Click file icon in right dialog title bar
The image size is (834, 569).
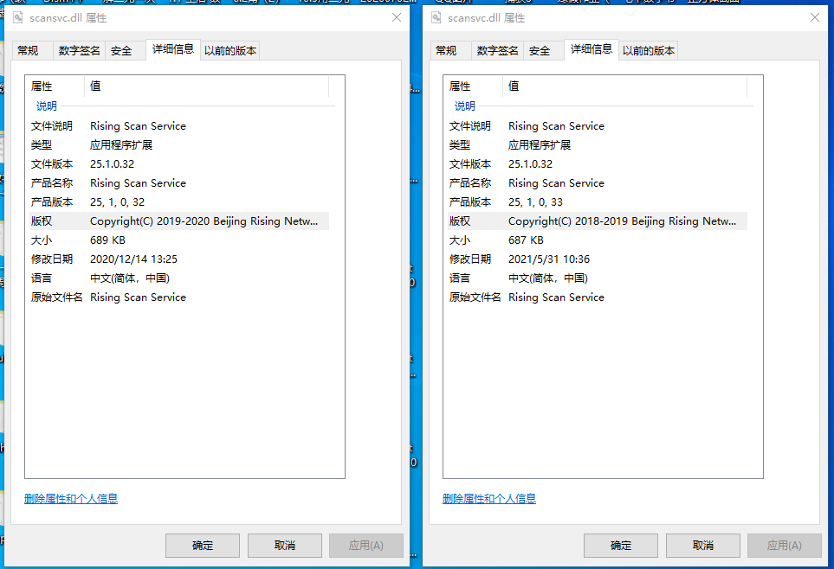point(436,18)
